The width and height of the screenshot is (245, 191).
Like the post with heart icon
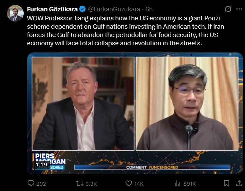coord(129,183)
